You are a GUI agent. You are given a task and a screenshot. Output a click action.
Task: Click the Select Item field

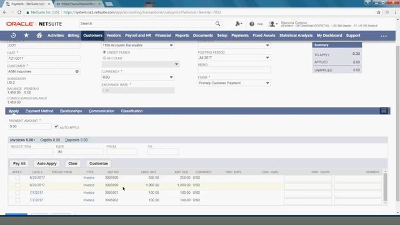tap(32, 152)
